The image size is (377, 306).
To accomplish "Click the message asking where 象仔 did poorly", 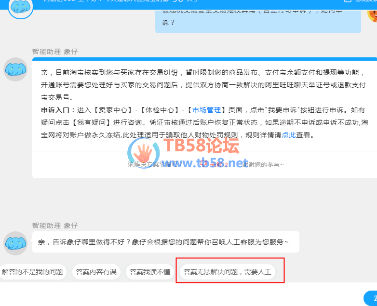I will click(x=166, y=242).
